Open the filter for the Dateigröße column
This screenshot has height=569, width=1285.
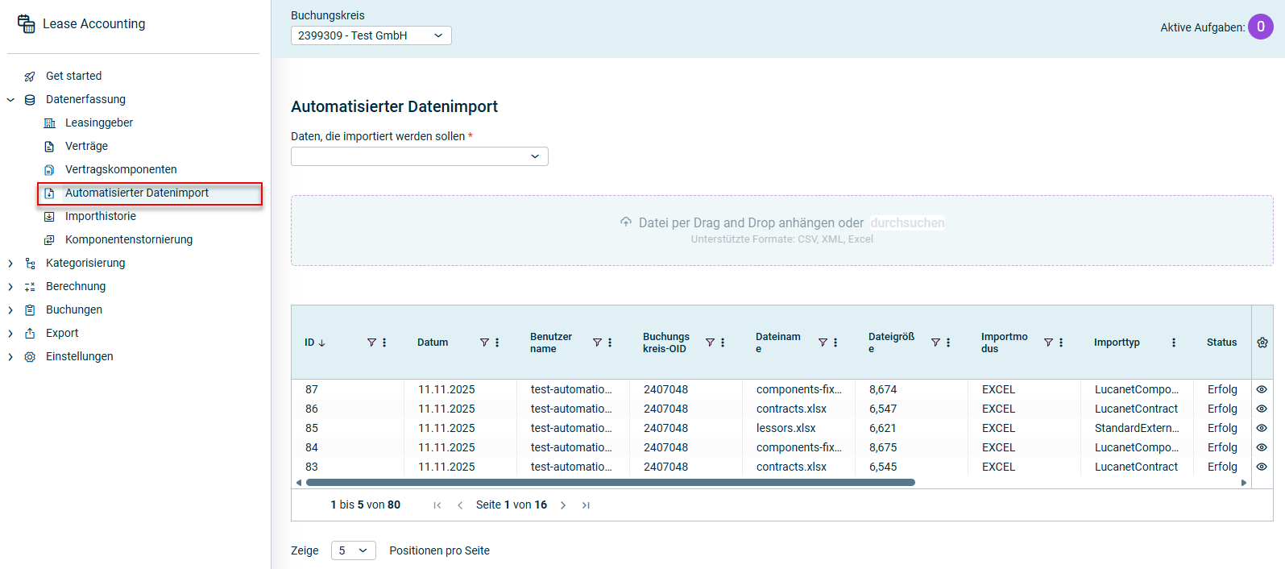coord(935,343)
